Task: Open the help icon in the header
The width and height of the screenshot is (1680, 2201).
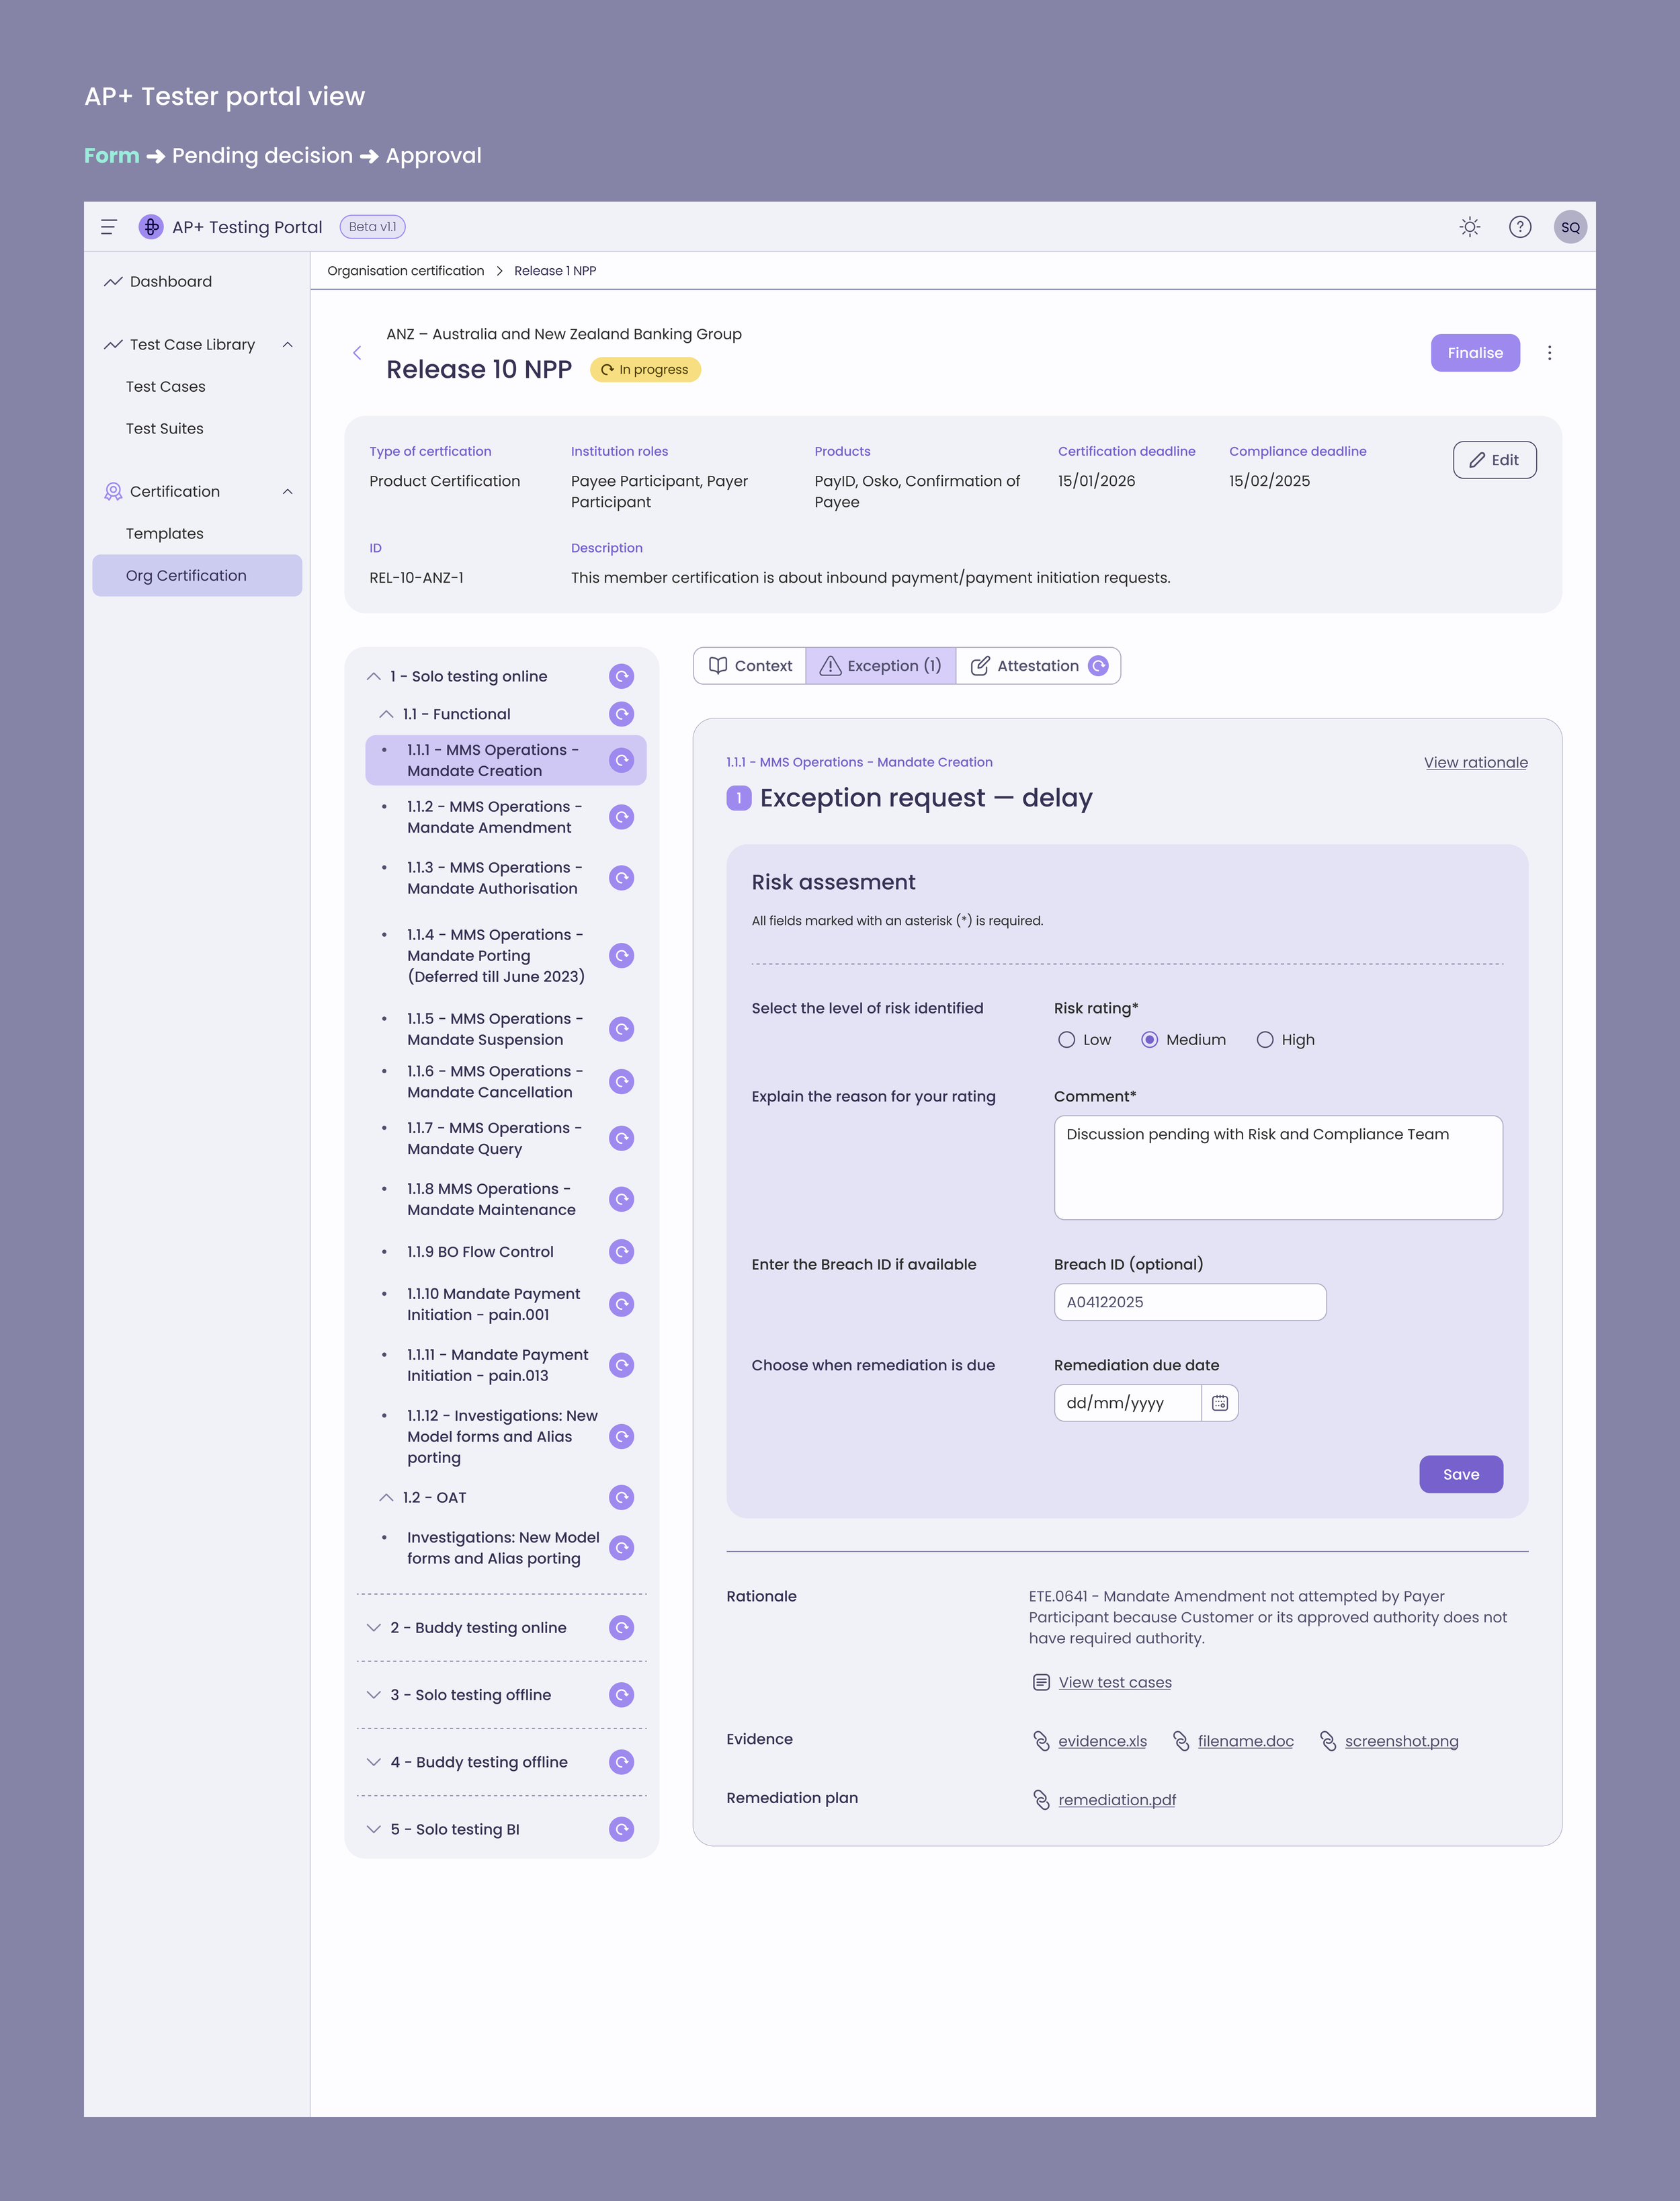Action: (1520, 226)
